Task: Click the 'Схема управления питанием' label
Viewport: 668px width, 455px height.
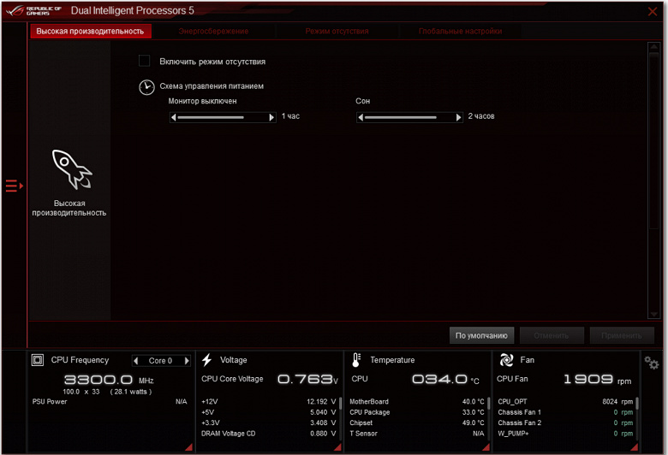Action: [x=212, y=86]
